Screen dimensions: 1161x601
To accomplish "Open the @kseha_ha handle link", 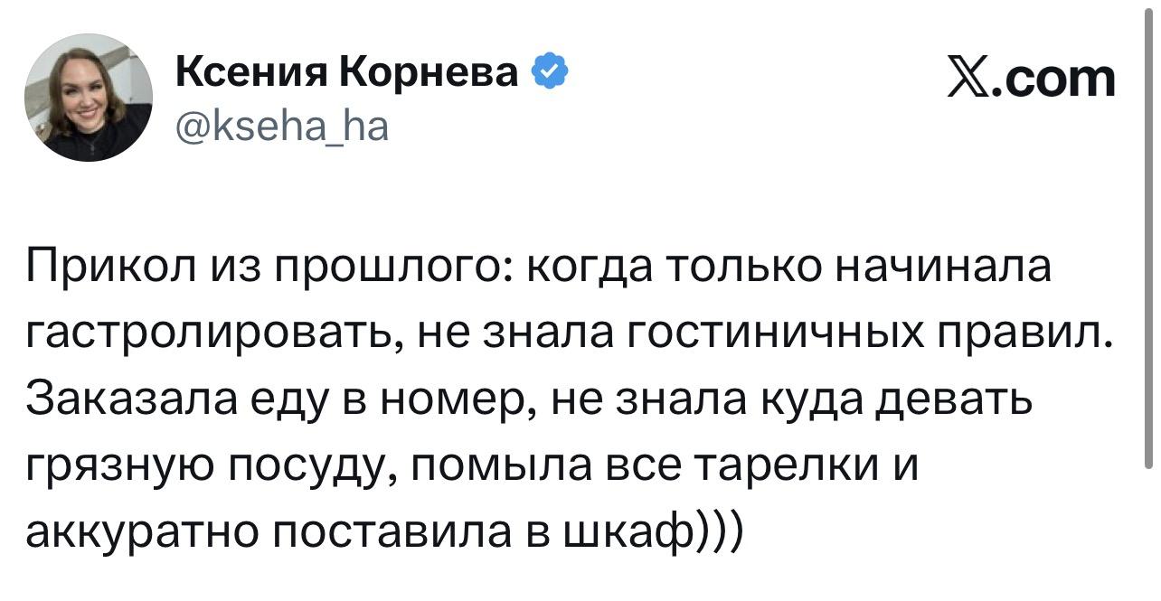I will pyautogui.click(x=281, y=127).
